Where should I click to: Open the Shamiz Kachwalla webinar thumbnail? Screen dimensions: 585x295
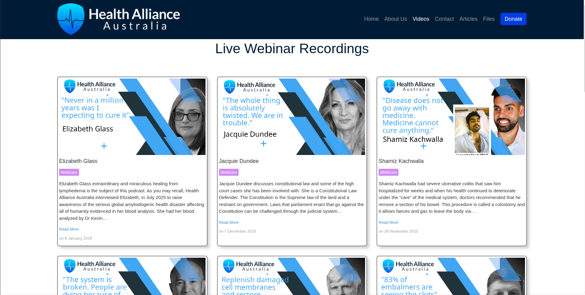pyautogui.click(x=451, y=117)
